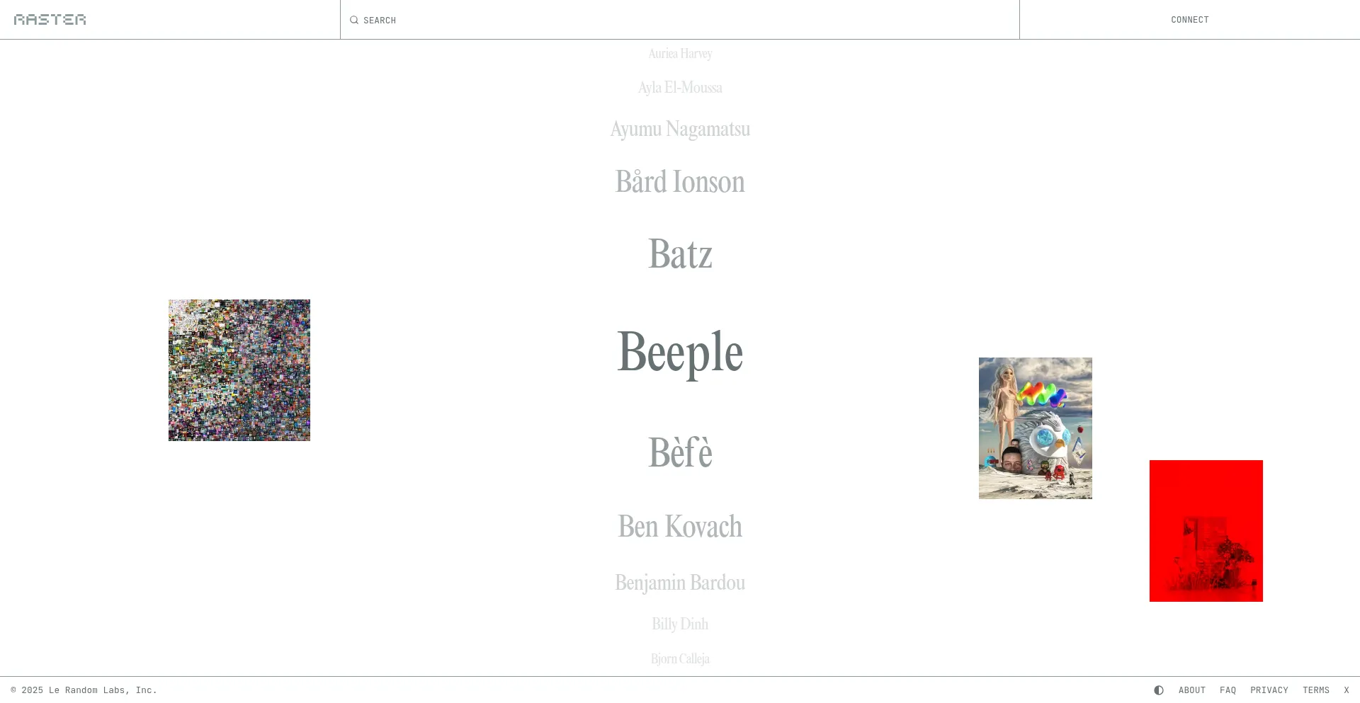Image resolution: width=1360 pixels, height=703 pixels.
Task: Toggle dark mode contrast icon
Action: click(1159, 690)
